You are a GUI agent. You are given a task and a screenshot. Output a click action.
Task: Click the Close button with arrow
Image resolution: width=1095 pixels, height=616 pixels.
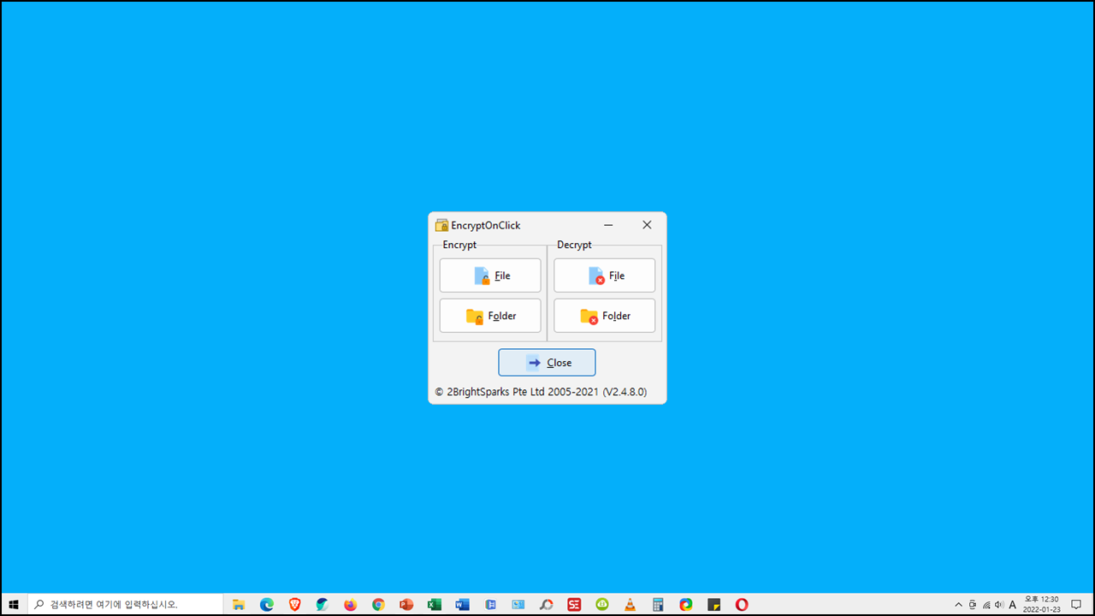click(x=547, y=363)
